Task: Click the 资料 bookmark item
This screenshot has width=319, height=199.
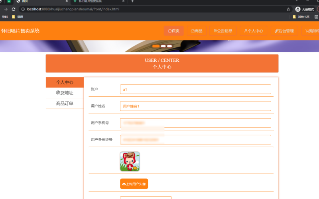Action: click(x=5, y=17)
